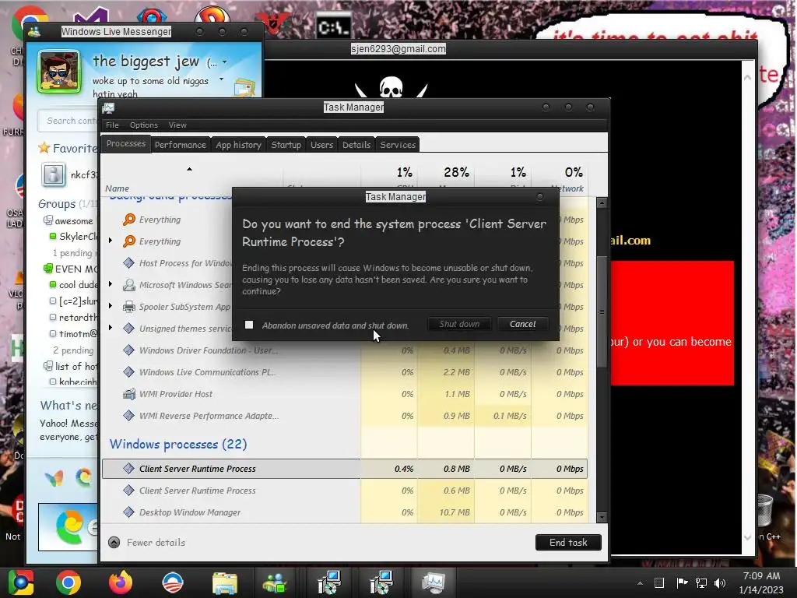This screenshot has width=797, height=598.
Task: Click the WMI Provider Host icon
Action: (129, 394)
